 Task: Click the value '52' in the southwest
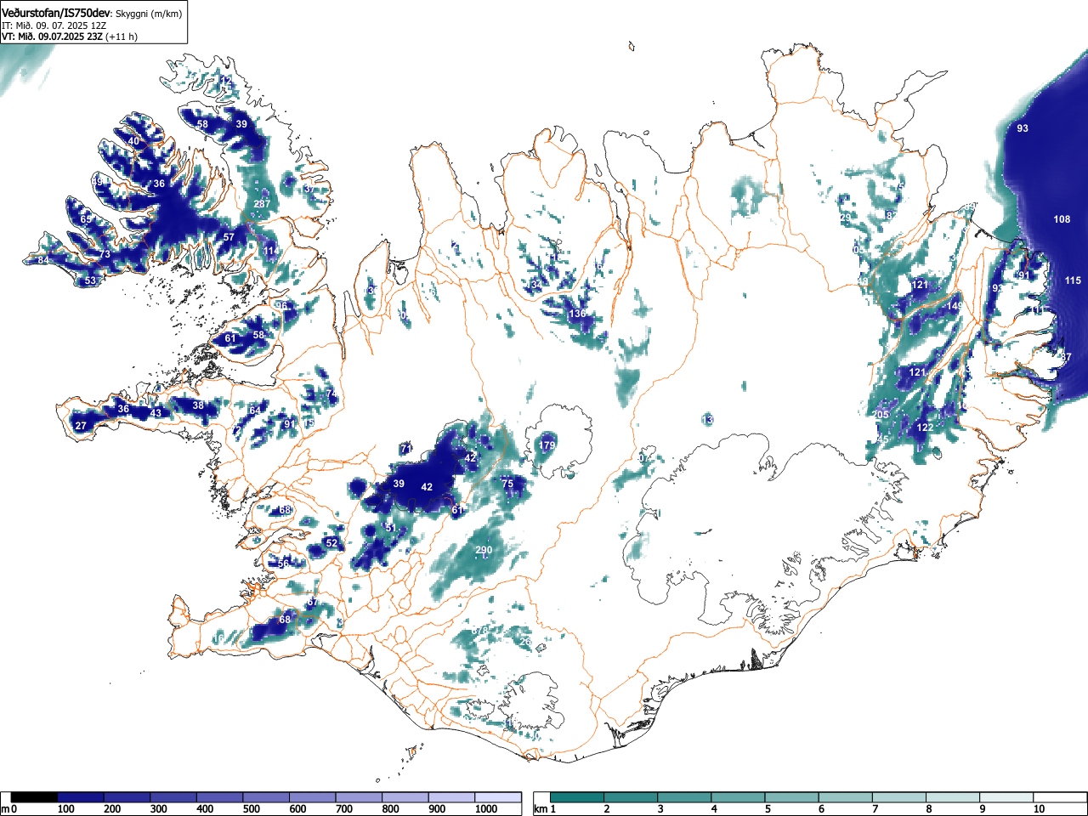331,543
